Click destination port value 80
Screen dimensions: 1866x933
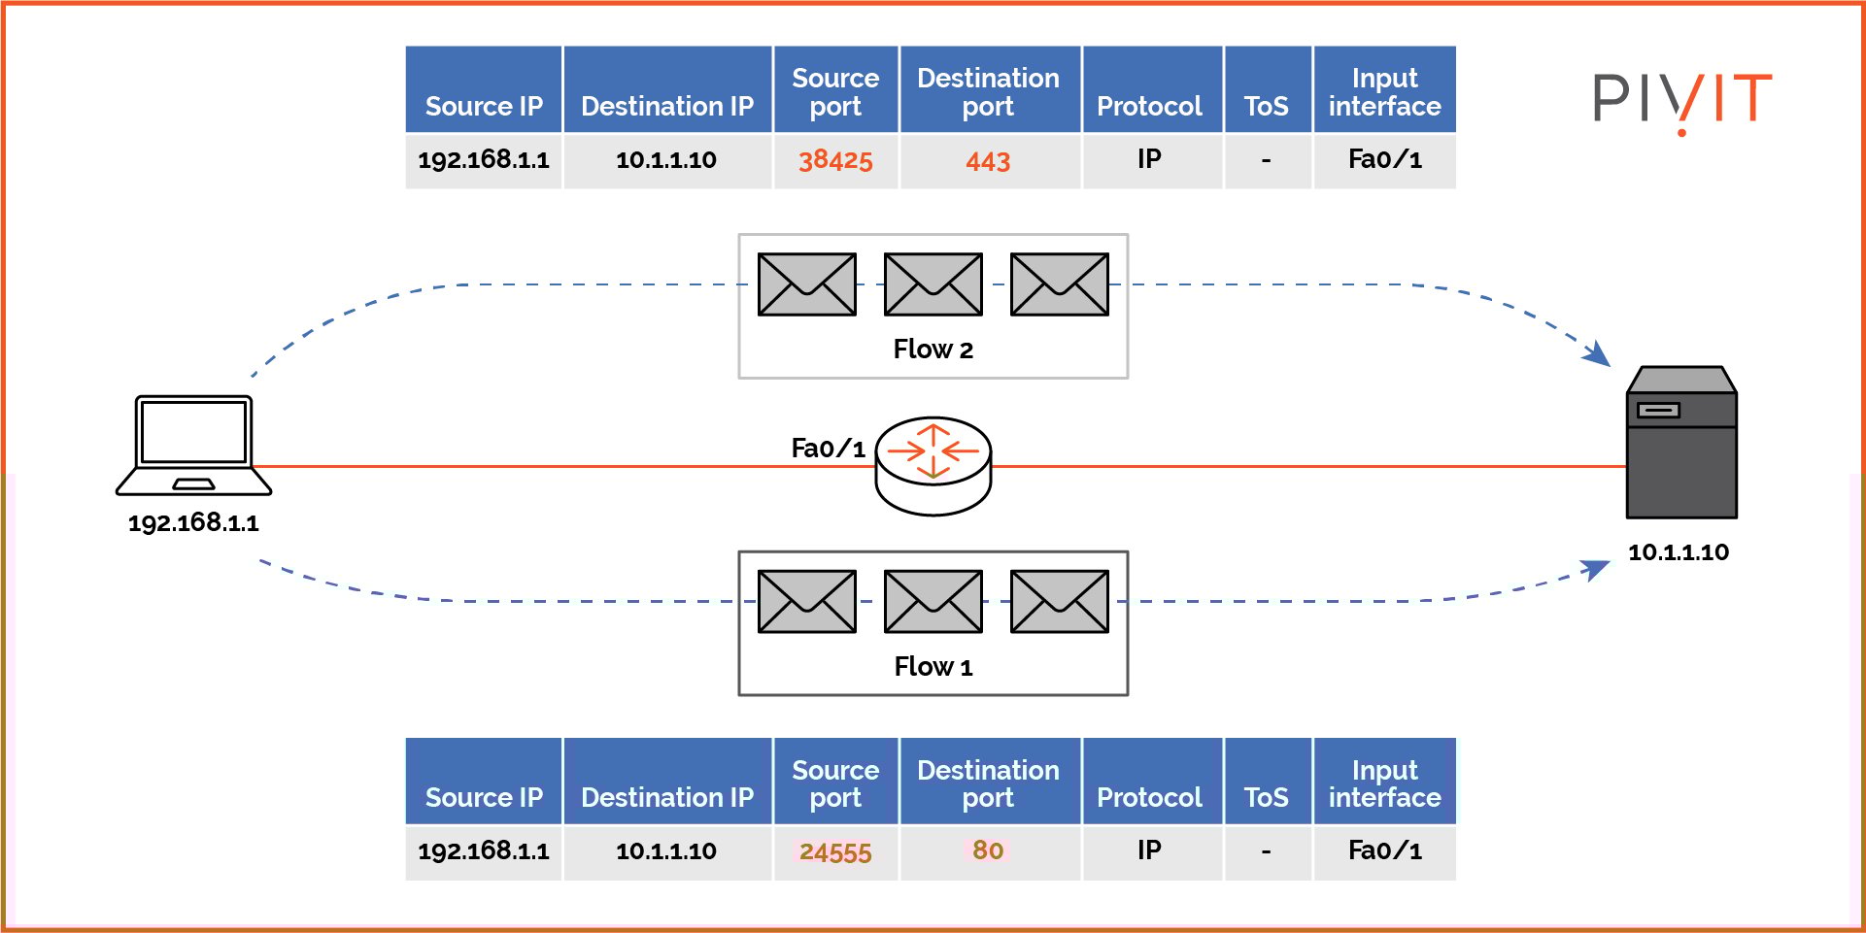pyautogui.click(x=989, y=850)
